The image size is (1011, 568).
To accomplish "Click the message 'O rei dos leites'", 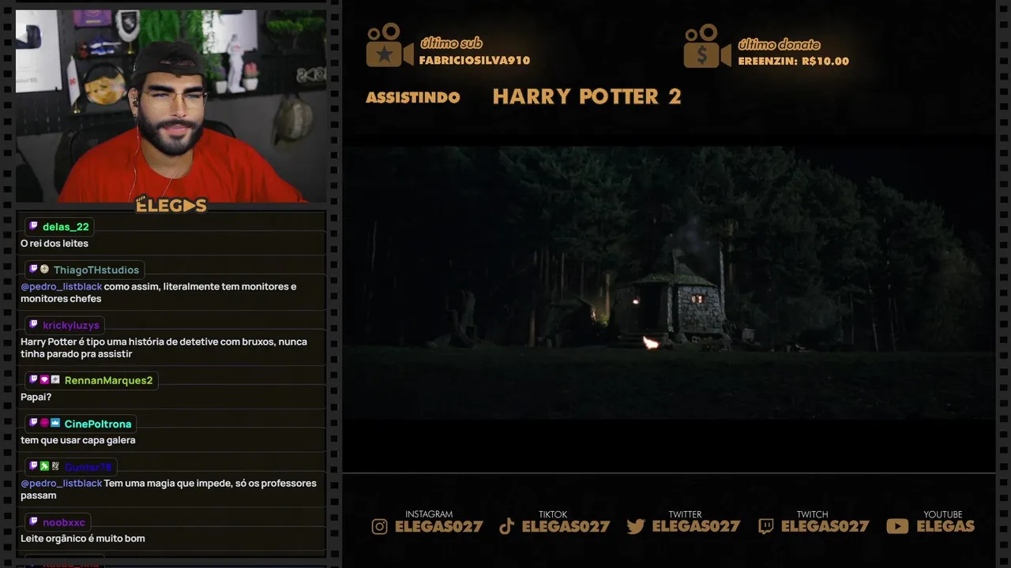I will (54, 243).
